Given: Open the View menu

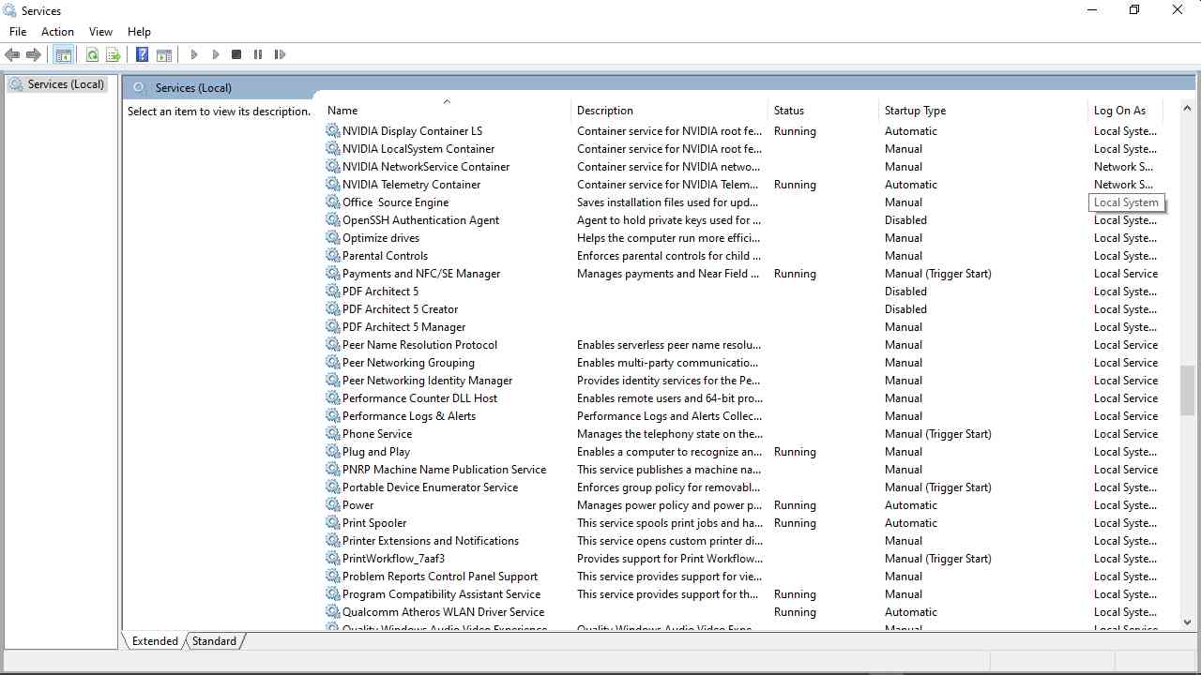Looking at the screenshot, I should (x=100, y=32).
